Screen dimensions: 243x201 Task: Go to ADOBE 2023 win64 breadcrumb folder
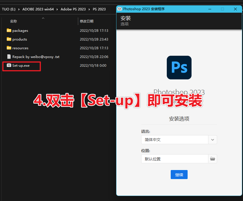pos(38,9)
